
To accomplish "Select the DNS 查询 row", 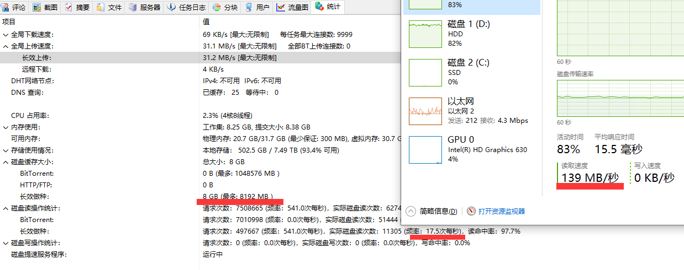I will pos(201,92).
